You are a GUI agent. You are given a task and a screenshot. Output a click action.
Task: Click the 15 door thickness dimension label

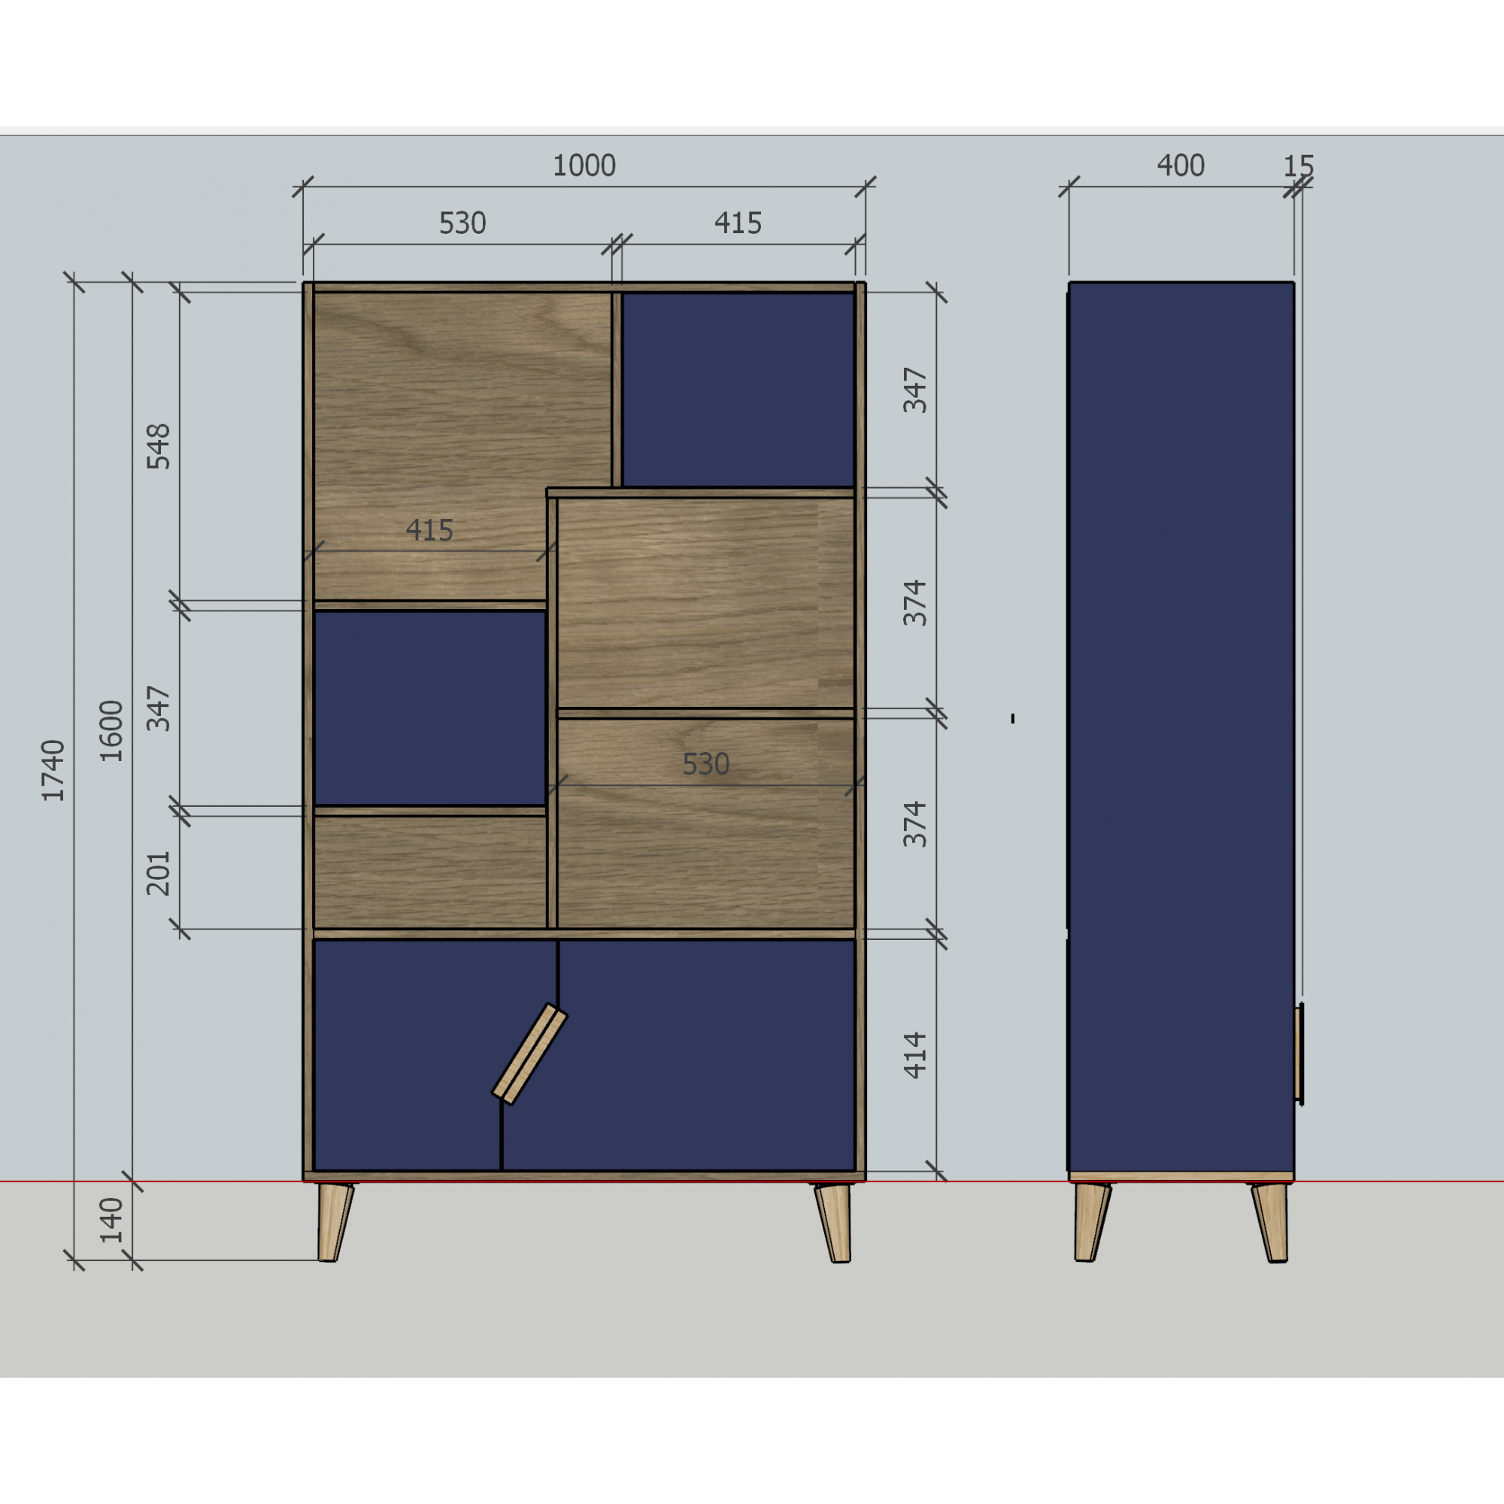click(1299, 165)
